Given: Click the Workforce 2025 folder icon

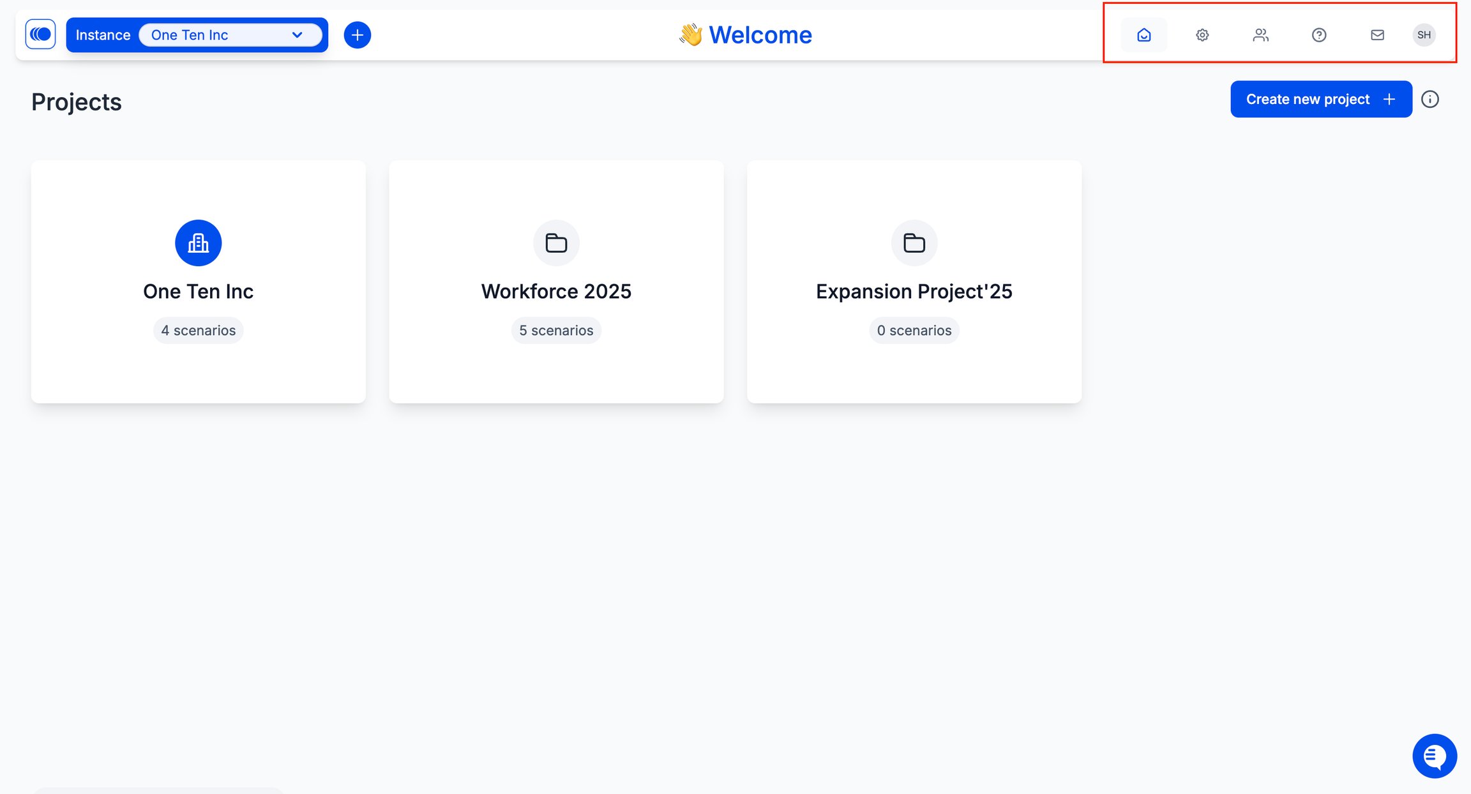Looking at the screenshot, I should click(x=556, y=243).
